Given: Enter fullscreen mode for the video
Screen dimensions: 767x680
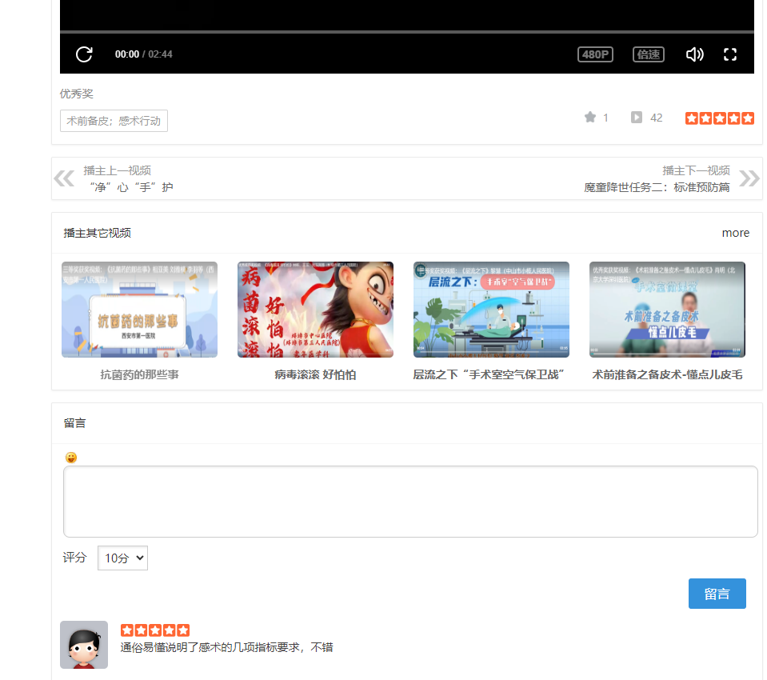Looking at the screenshot, I should click(x=729, y=54).
